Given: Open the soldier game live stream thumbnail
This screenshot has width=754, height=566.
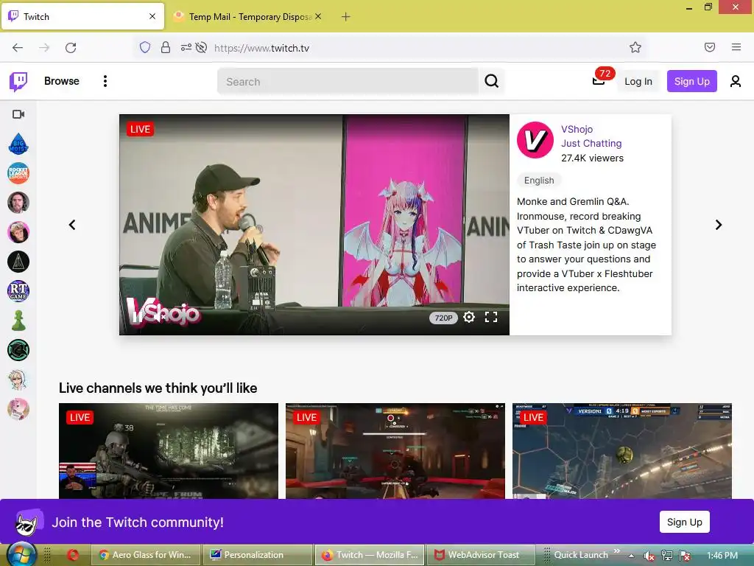Looking at the screenshot, I should click(x=169, y=451).
